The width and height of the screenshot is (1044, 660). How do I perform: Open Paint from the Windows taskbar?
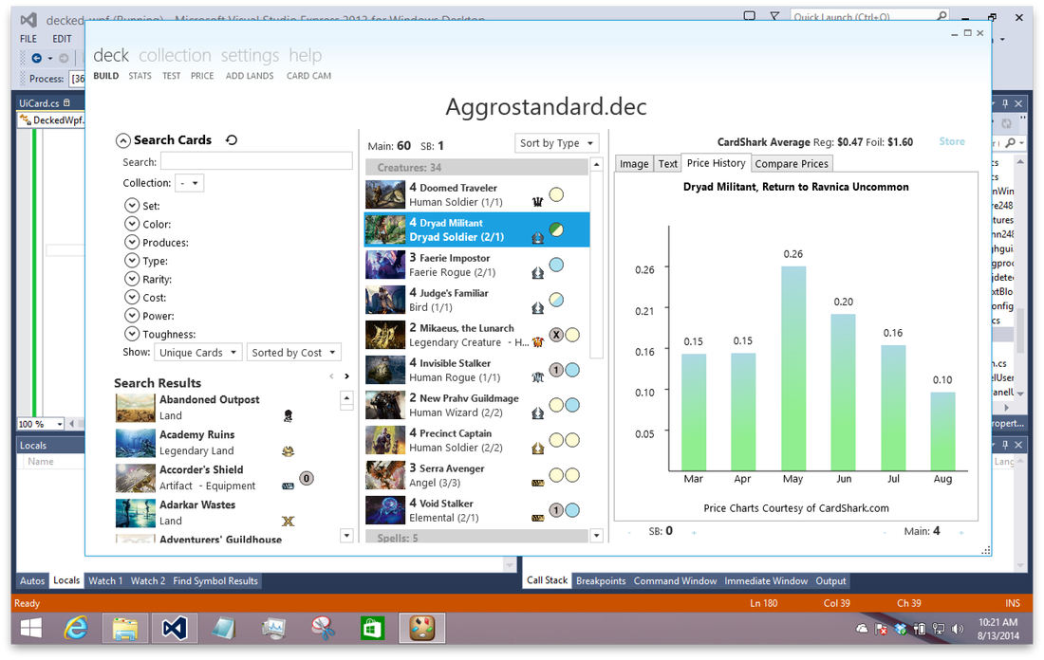(421, 628)
